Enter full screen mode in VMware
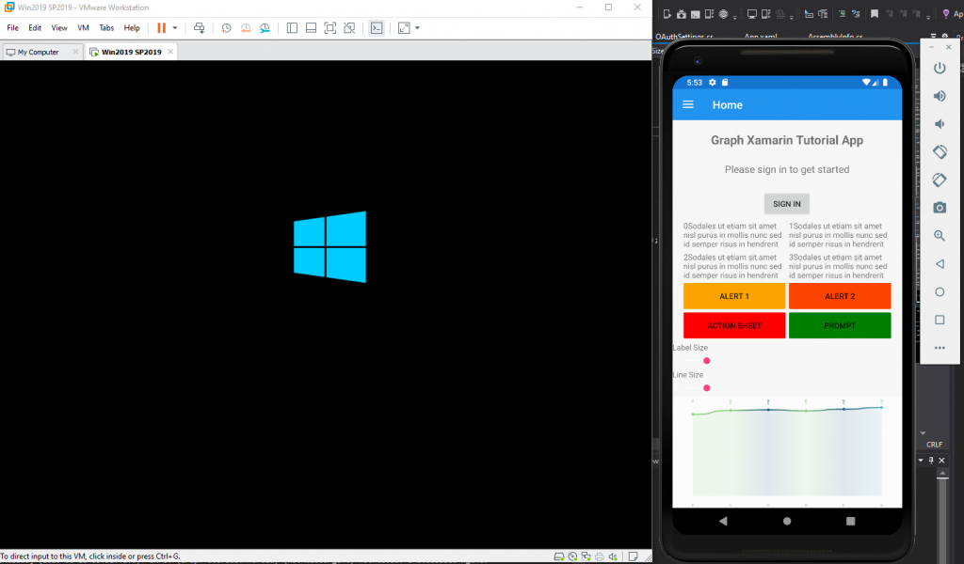 click(330, 27)
